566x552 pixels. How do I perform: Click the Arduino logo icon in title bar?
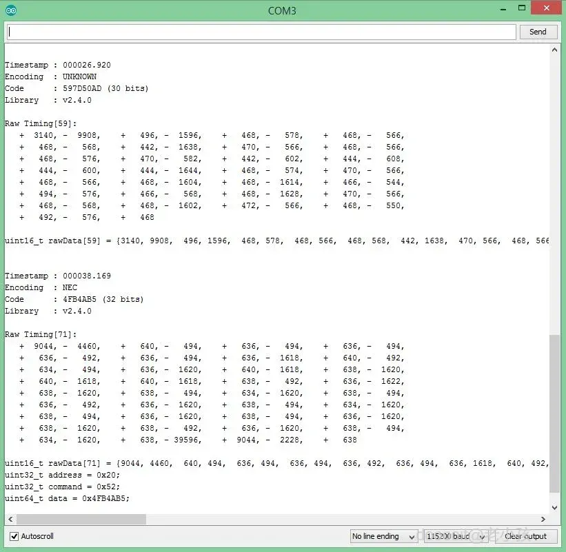(11, 10)
